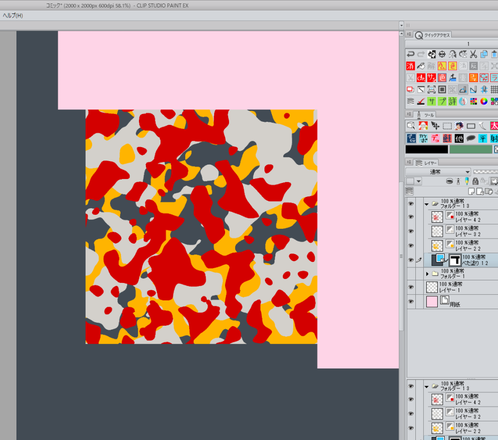Open the Layer panel menu button
Viewport: 498px width, 440px height.
(409, 162)
